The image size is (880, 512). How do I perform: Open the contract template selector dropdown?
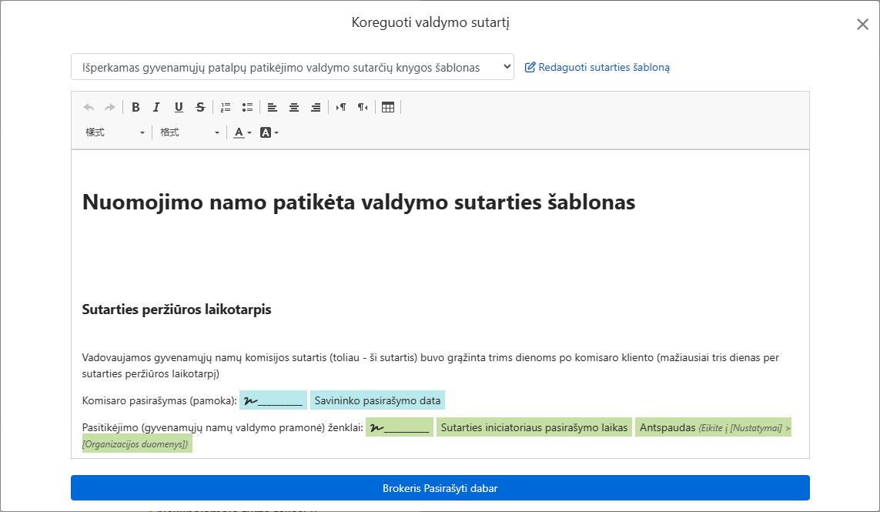point(293,67)
